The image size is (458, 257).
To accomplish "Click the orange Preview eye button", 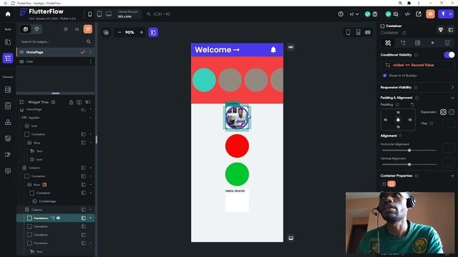I will pyautogui.click(x=430, y=14).
